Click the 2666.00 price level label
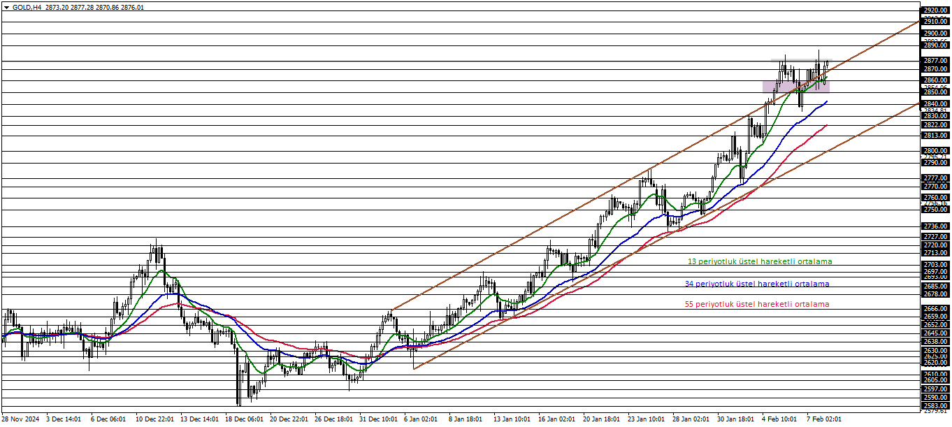The height and width of the screenshot is (427, 952). point(935,308)
